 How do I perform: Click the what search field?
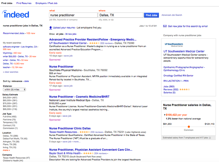tap(73, 15)
